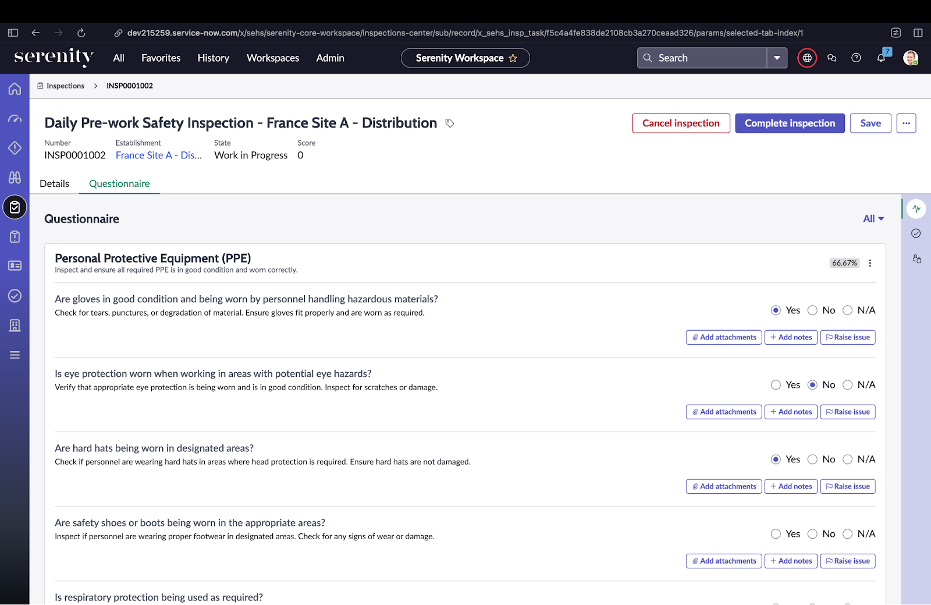Open the user avatar menu

[910, 58]
